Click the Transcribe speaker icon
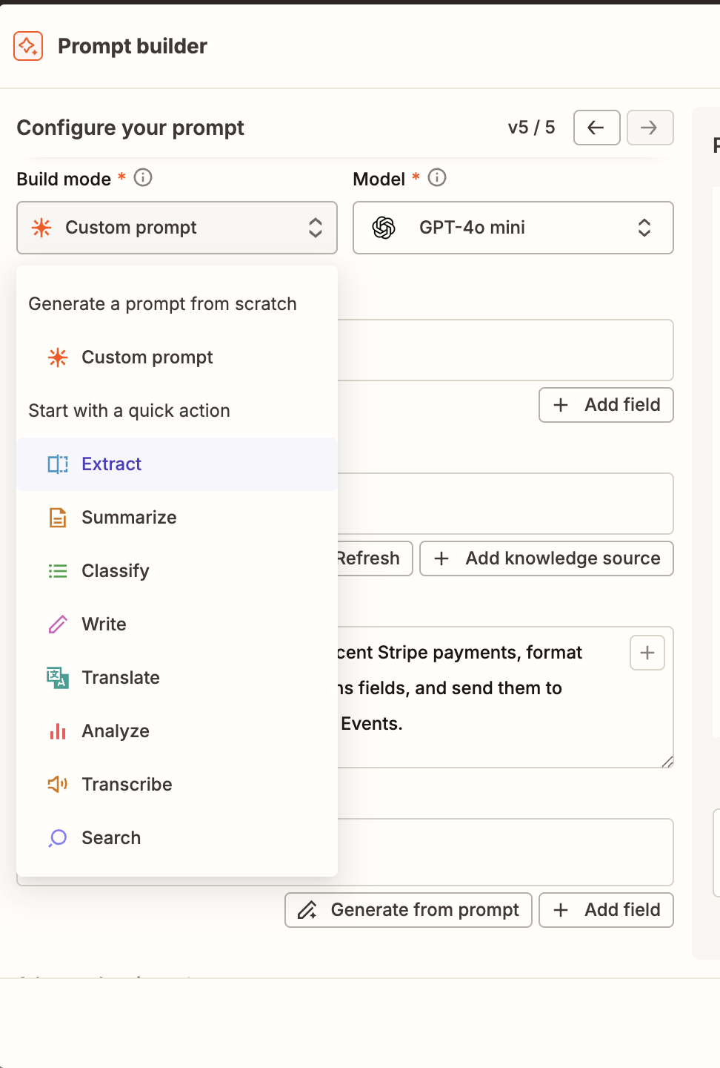Screen dimensions: 720x1068 [x=58, y=785]
